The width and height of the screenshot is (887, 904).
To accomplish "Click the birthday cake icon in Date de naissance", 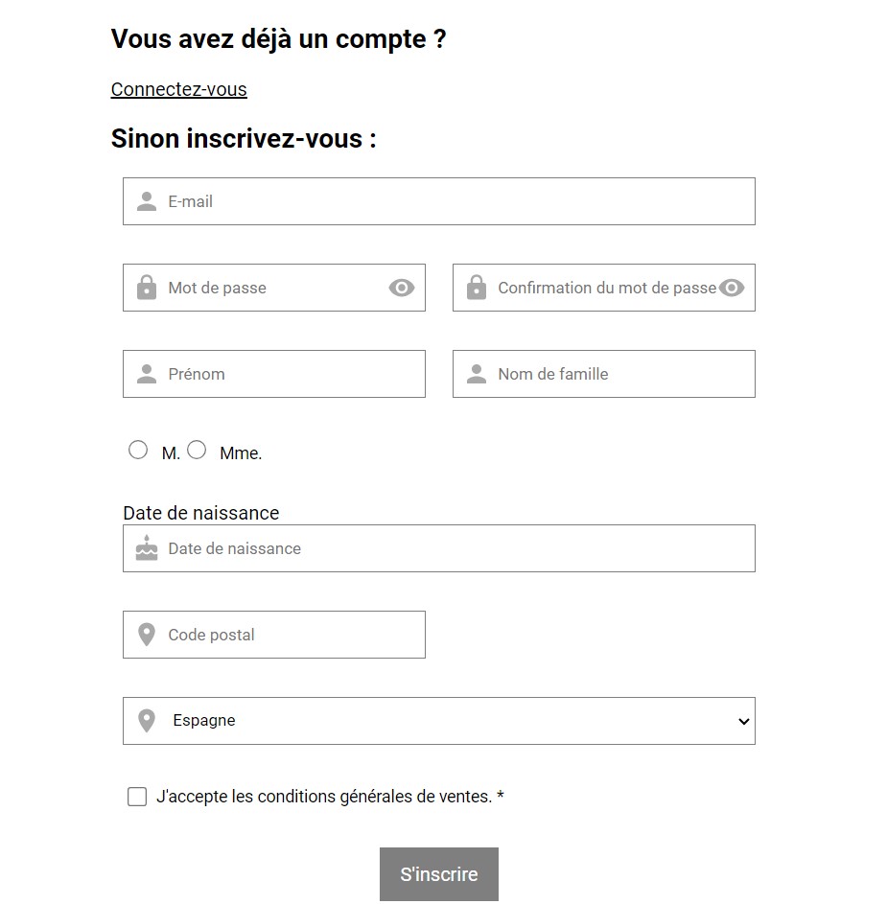I will pyautogui.click(x=146, y=548).
